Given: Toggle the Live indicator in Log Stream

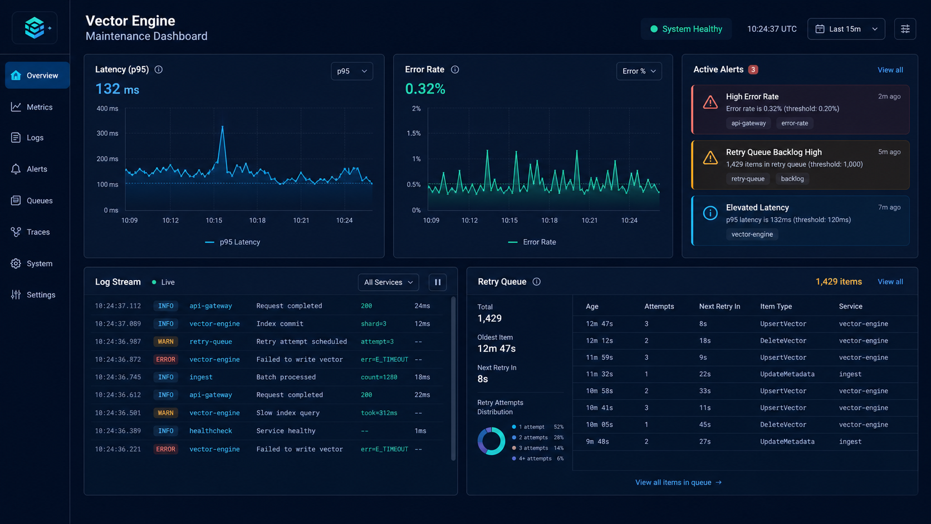Looking at the screenshot, I should (x=163, y=282).
